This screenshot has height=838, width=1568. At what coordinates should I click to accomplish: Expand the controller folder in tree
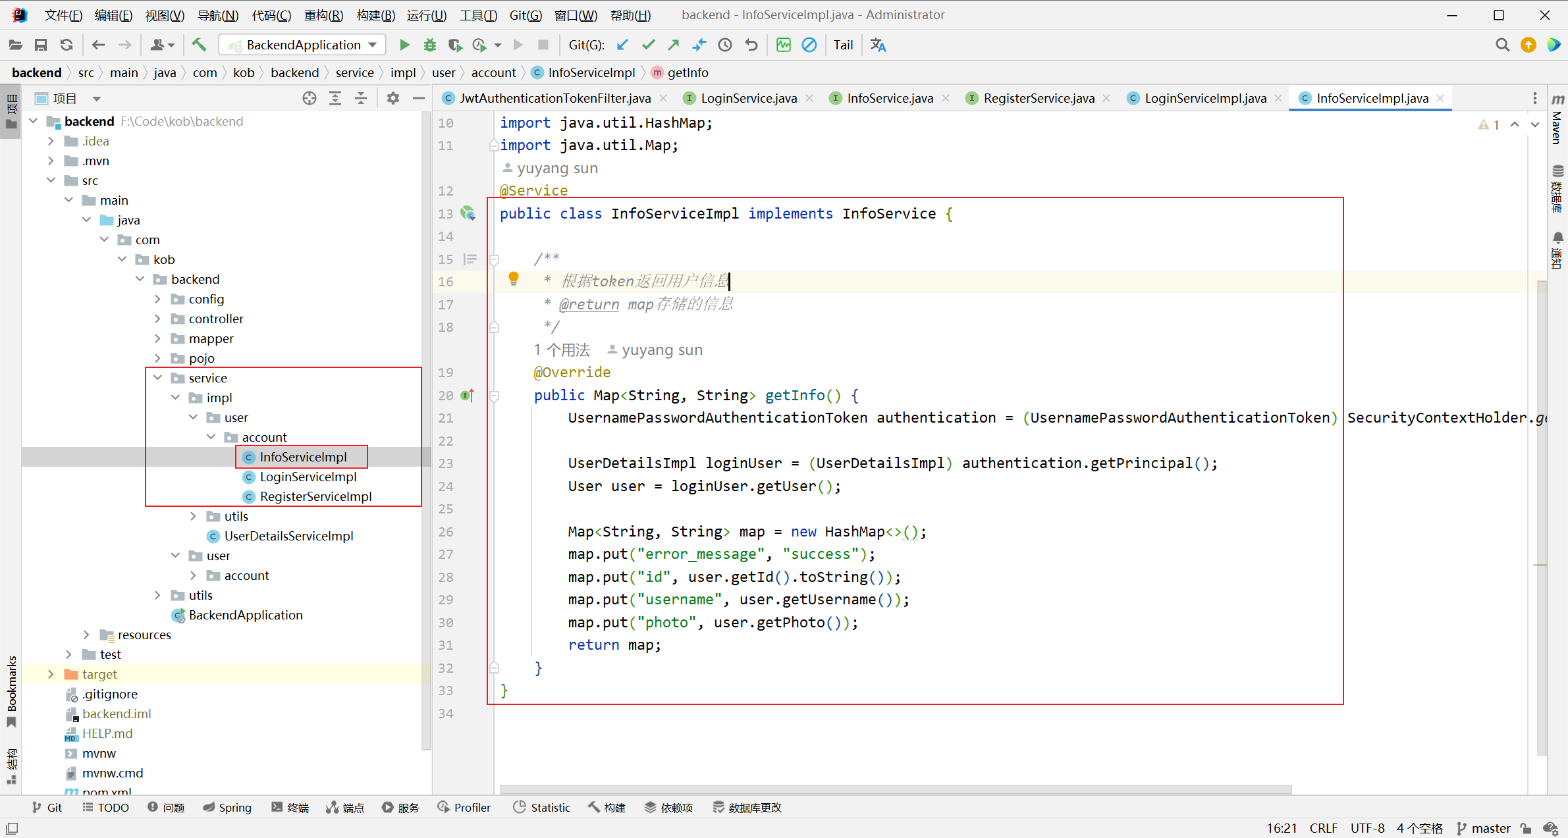click(157, 319)
